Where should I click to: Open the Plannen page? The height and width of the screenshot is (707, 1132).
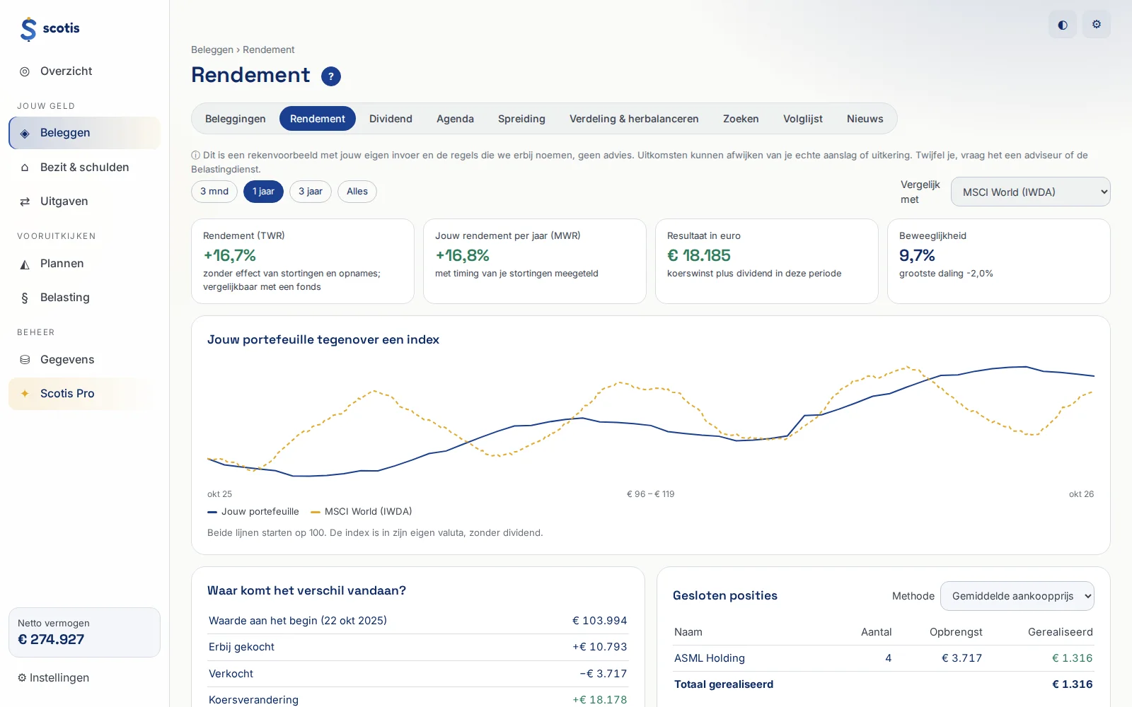[84, 264]
